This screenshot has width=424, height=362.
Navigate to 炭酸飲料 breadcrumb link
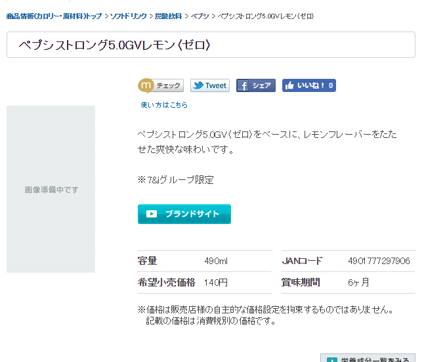click(x=167, y=15)
